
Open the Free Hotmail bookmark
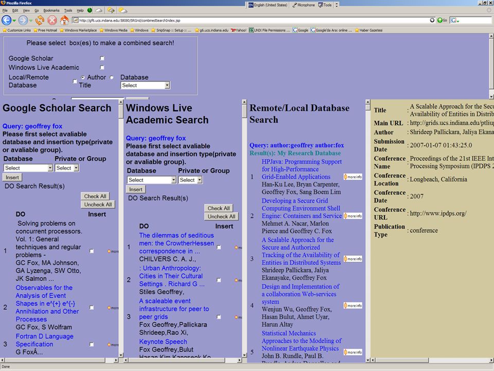coord(45,30)
